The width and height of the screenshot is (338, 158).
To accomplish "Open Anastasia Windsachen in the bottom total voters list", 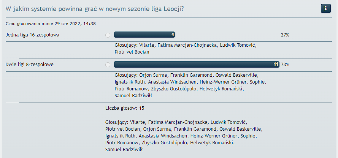I will pos(163,136).
